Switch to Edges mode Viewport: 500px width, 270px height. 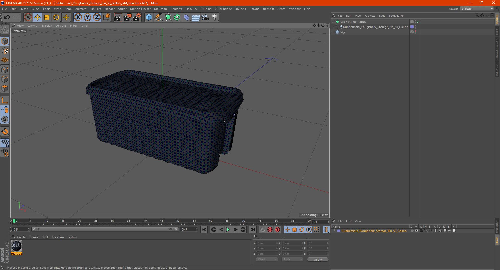(5, 79)
